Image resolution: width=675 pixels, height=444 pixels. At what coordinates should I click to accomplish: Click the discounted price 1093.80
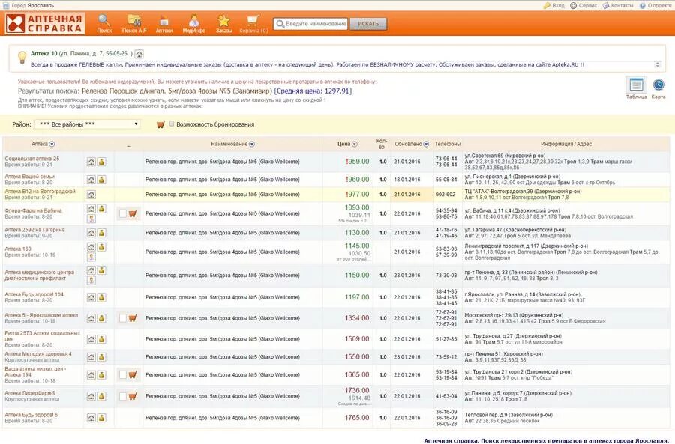click(357, 207)
